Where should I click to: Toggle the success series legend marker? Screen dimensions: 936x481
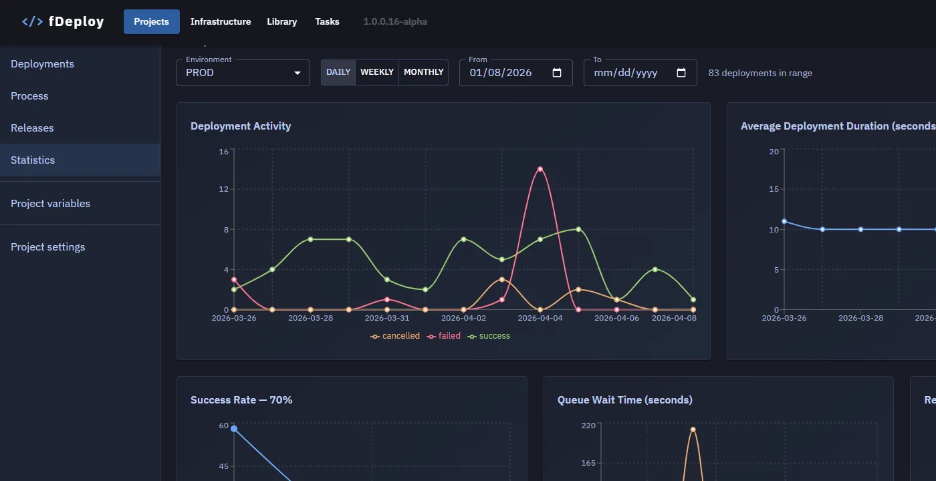[x=472, y=336]
